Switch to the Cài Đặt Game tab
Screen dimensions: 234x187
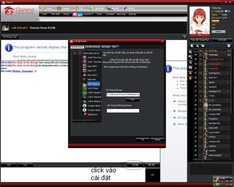pyautogui.click(x=77, y=47)
